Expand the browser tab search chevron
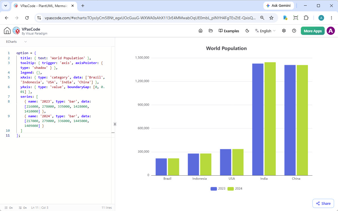Image resolution: width=338 pixels, height=211 pixels. pos(6,6)
